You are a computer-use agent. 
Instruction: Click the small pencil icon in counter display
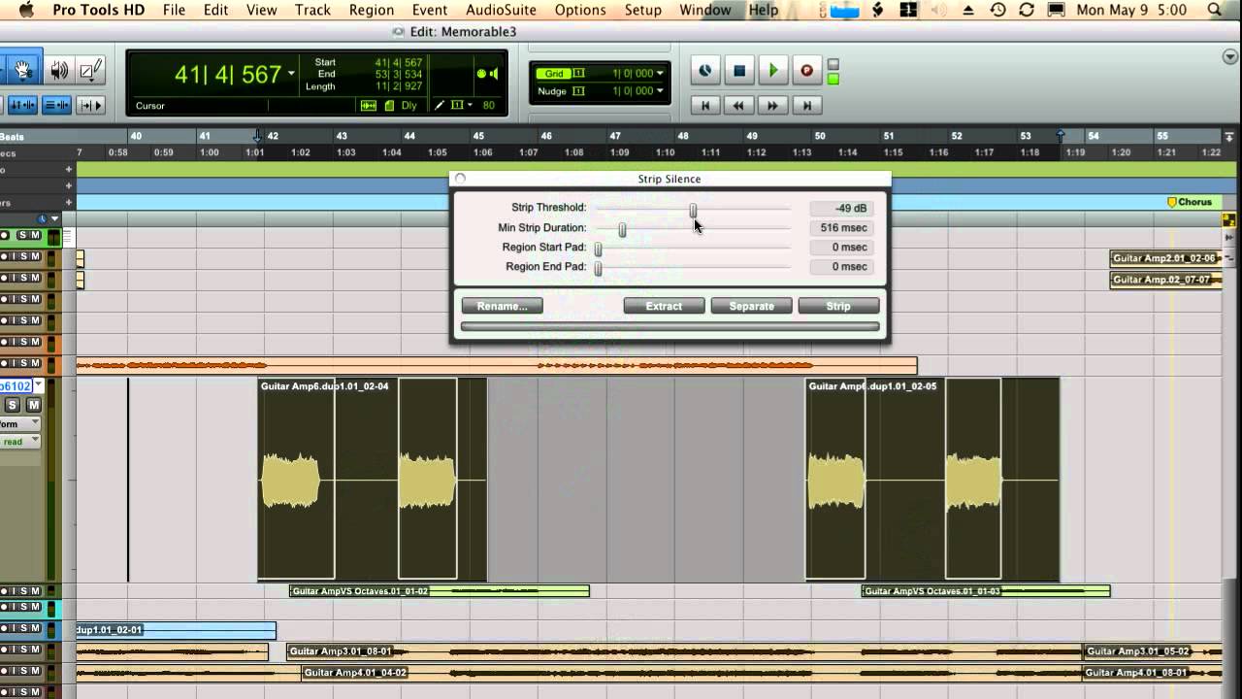coord(439,105)
